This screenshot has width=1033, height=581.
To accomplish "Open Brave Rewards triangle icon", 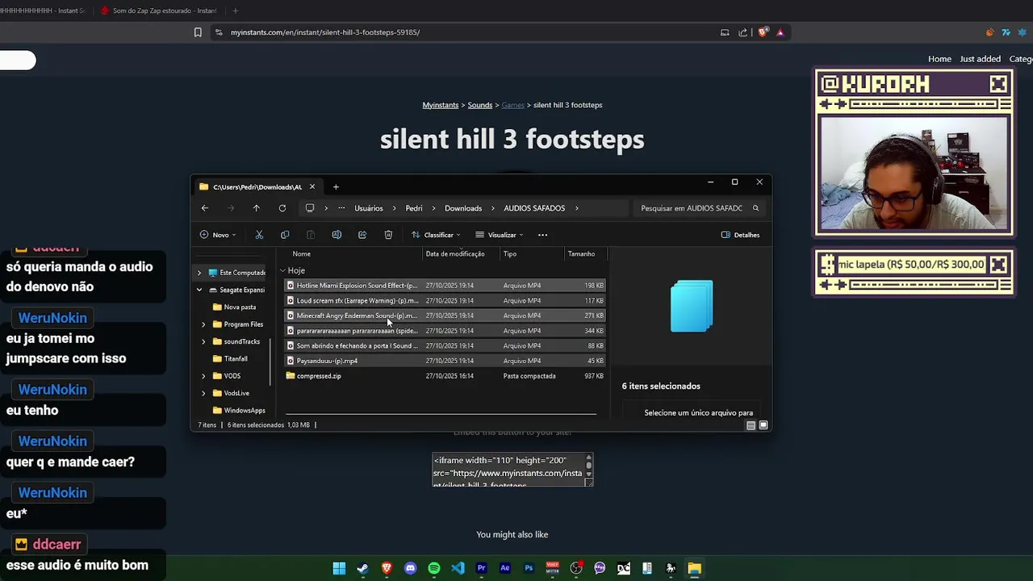I will pyautogui.click(x=780, y=32).
